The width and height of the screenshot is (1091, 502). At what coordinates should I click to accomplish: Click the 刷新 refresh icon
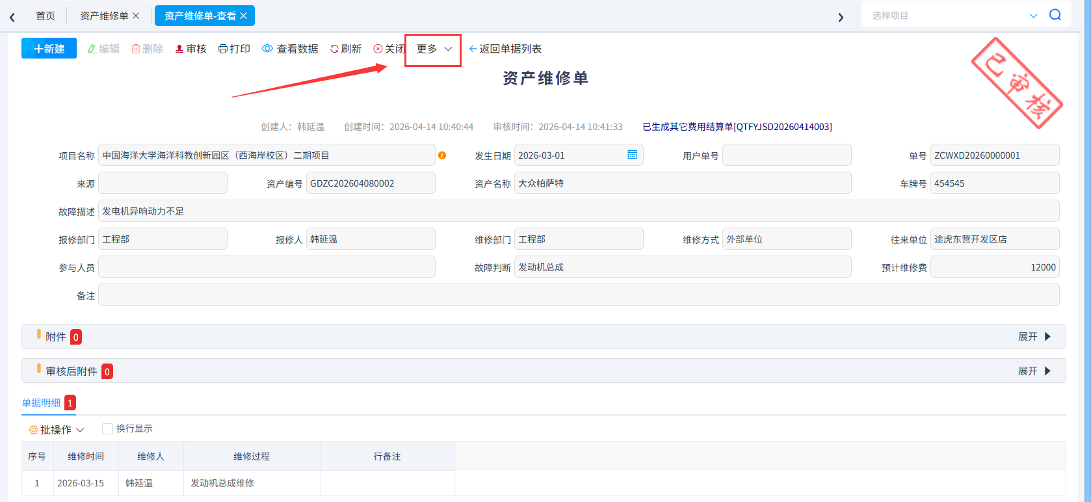pos(334,49)
